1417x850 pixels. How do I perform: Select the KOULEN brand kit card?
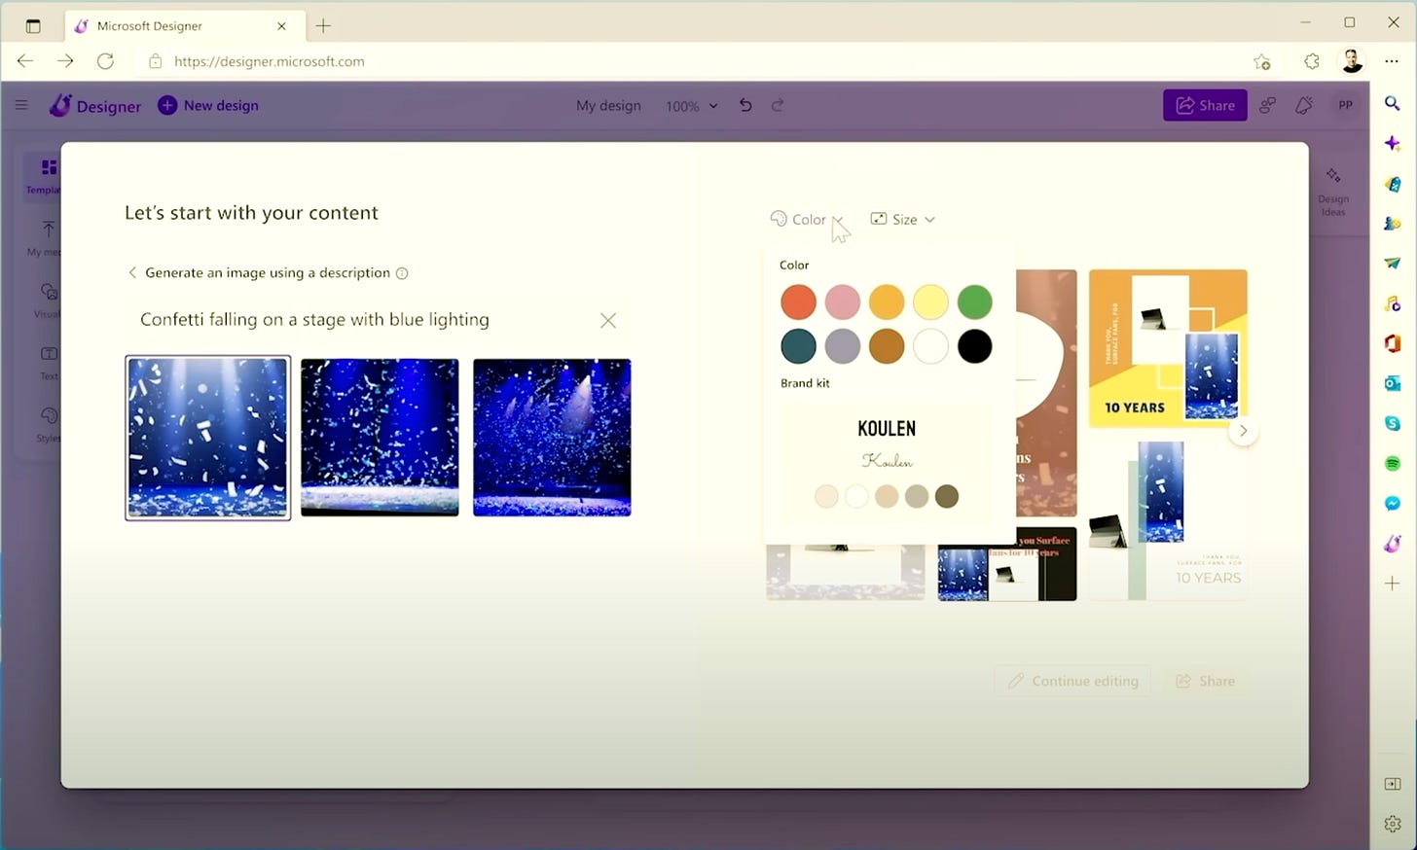coord(887,463)
